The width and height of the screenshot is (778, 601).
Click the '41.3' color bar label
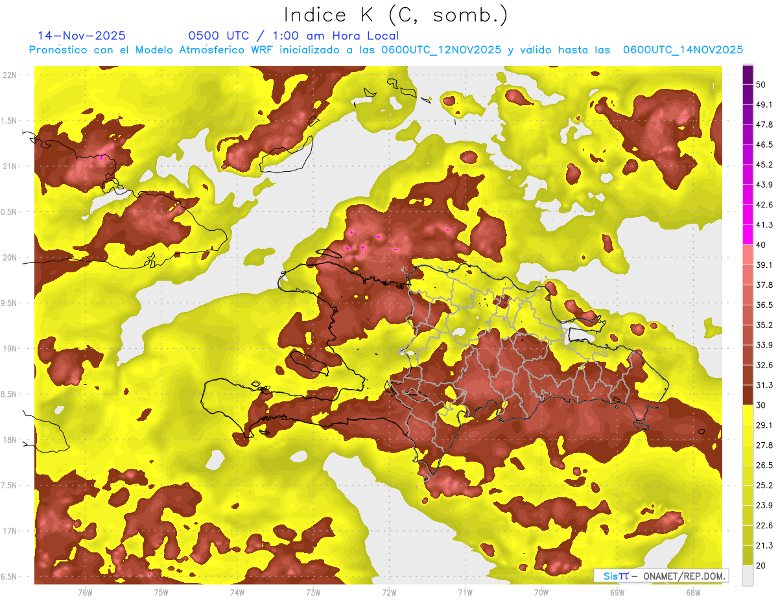[x=764, y=225]
